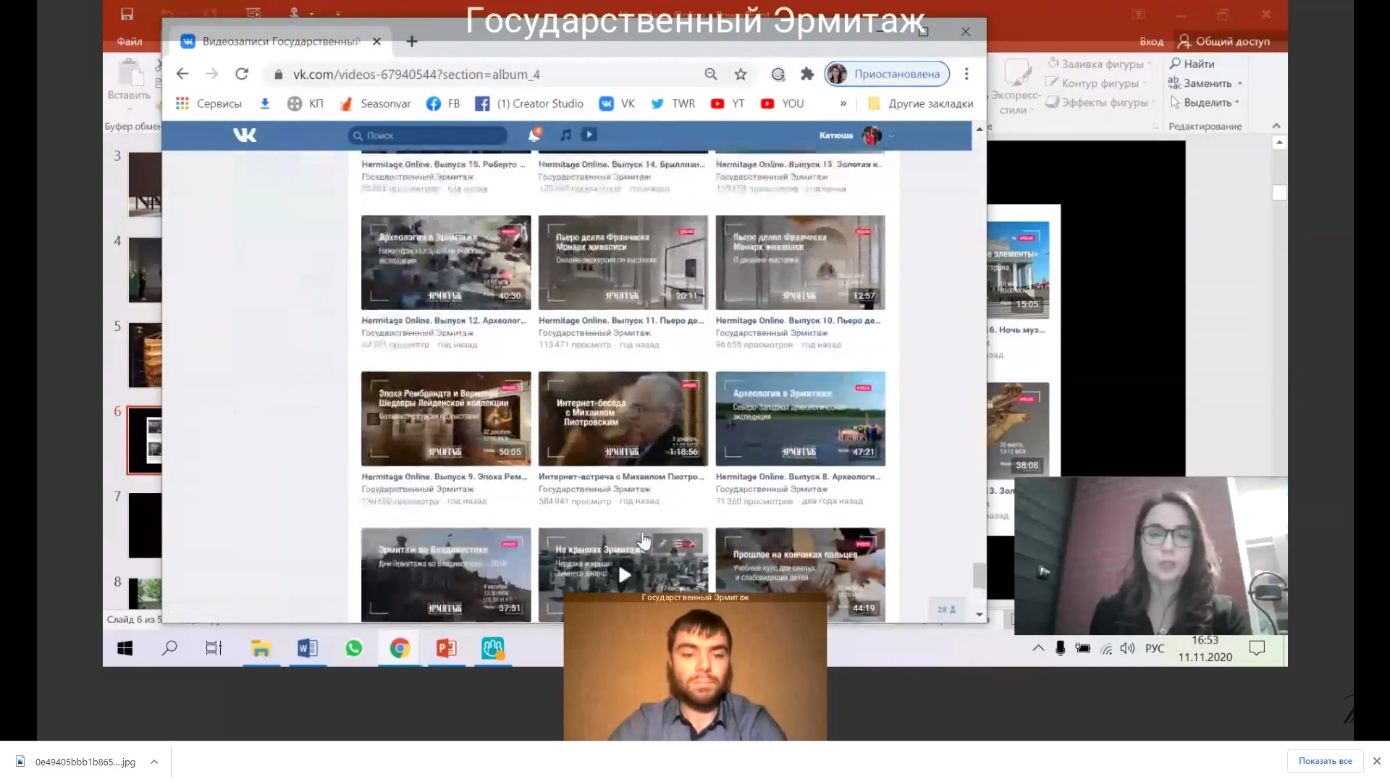This screenshot has width=1390, height=782.
Task: Open VK music note icon
Action: pyautogui.click(x=565, y=135)
